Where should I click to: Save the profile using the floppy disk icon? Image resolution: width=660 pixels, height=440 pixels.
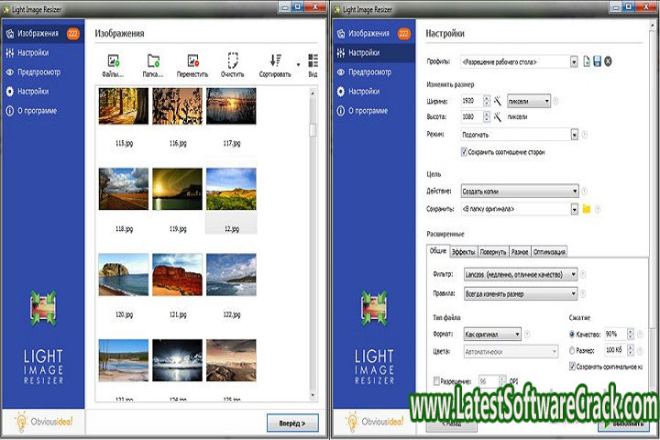[597, 61]
